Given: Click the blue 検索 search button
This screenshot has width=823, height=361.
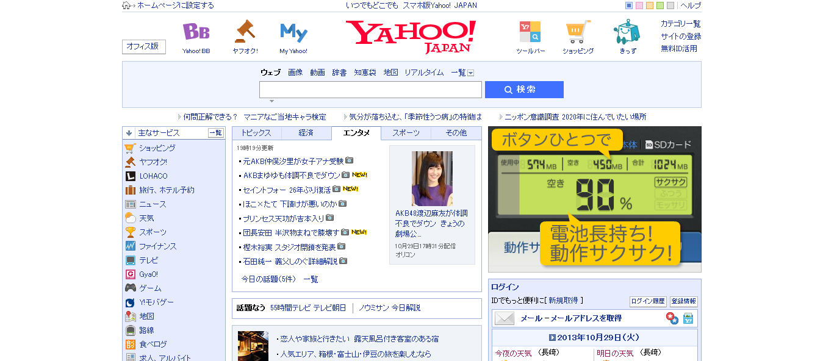Looking at the screenshot, I should (524, 90).
